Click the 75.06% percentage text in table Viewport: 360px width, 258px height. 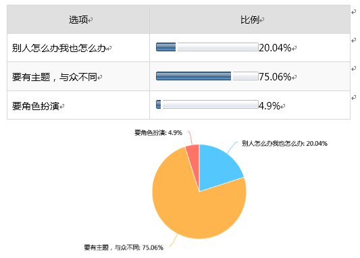click(x=275, y=77)
